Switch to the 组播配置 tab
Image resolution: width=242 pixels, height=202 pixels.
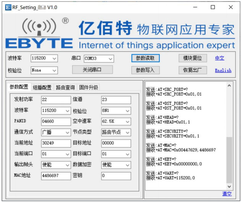coord(42,87)
